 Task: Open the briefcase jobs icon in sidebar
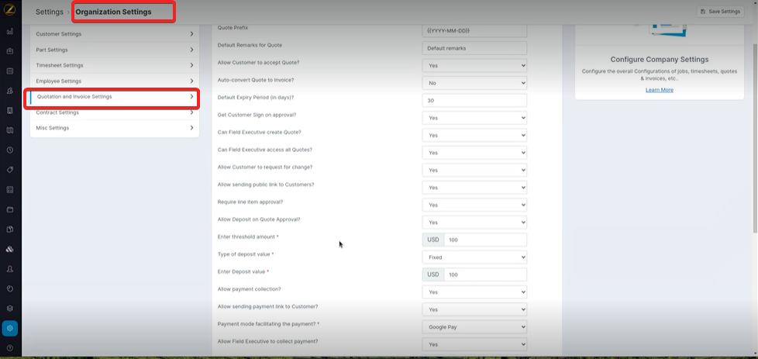click(10, 51)
